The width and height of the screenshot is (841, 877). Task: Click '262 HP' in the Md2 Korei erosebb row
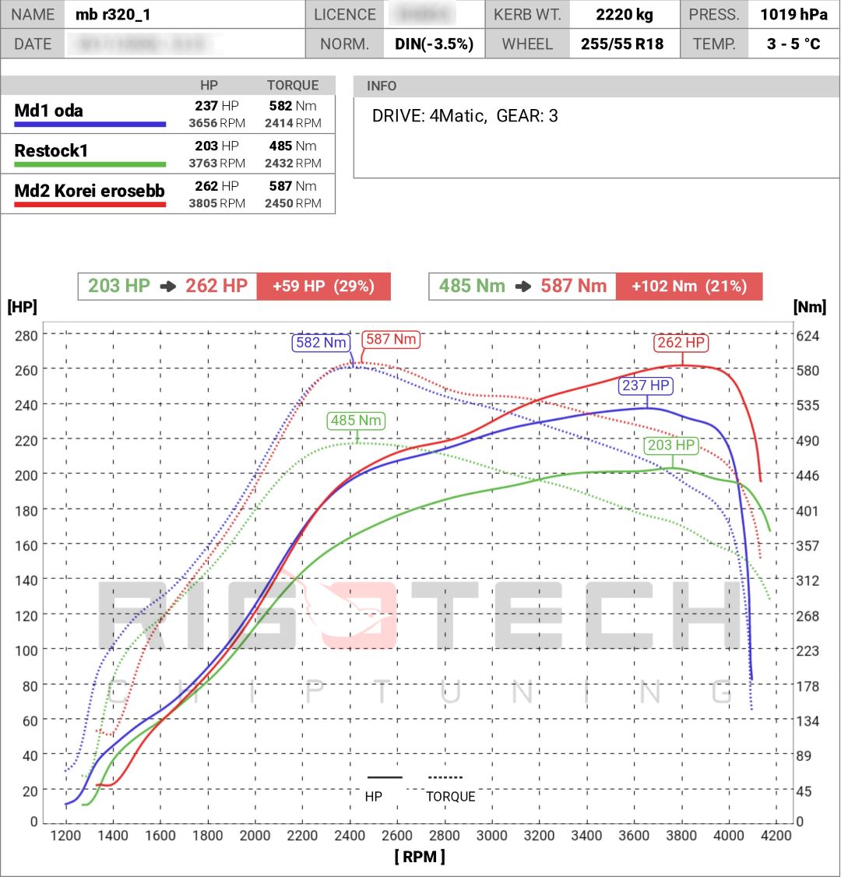(x=217, y=186)
